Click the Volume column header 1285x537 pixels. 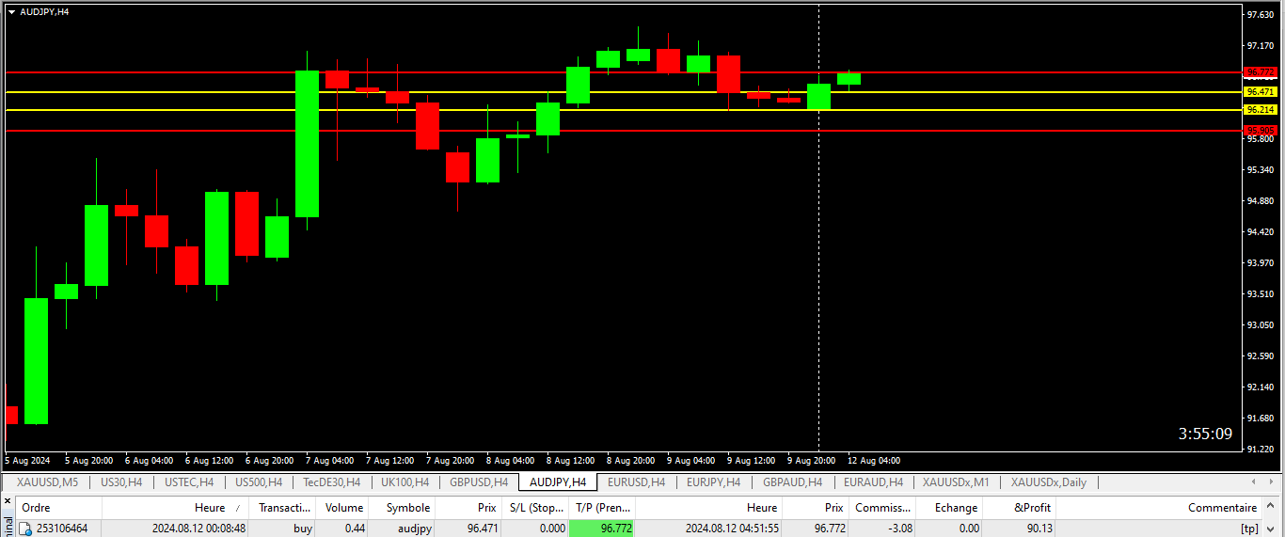pyautogui.click(x=343, y=507)
